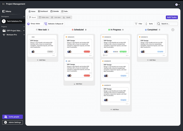Screen dimensions: 183x131
Task: Click the Add Tasks button
Action: (172, 17)
